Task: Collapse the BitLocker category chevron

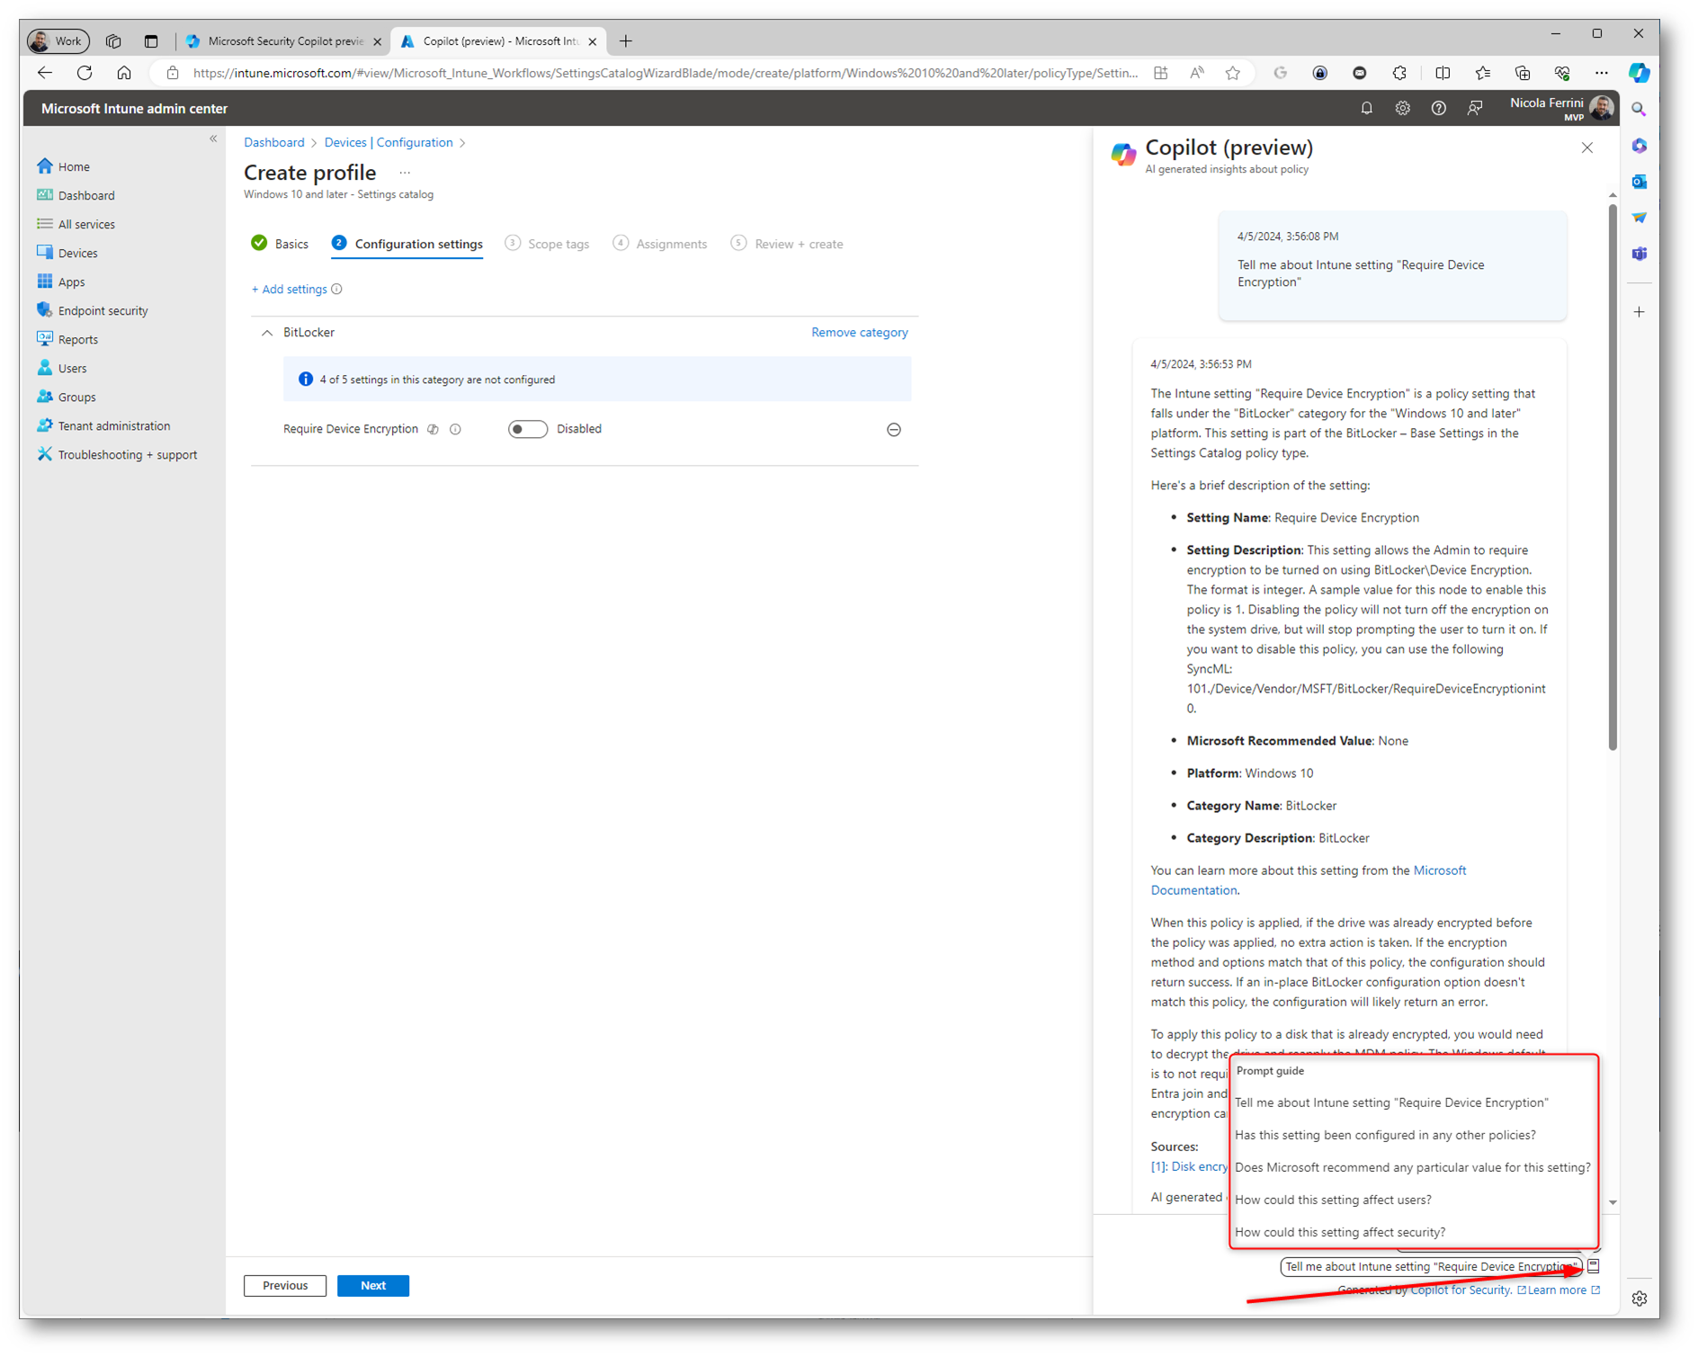Action: 267,333
